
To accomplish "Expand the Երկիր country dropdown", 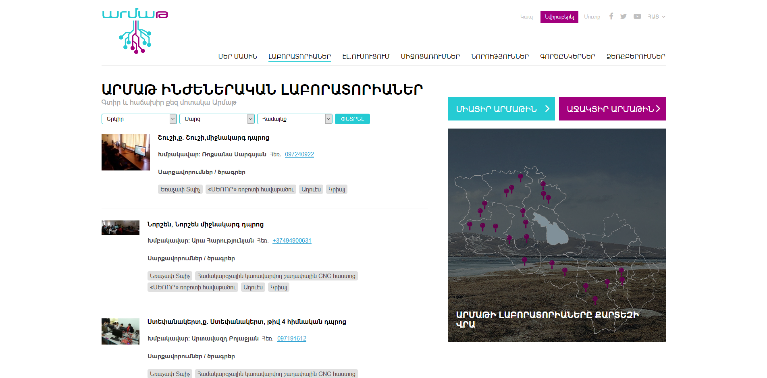I will click(x=139, y=119).
